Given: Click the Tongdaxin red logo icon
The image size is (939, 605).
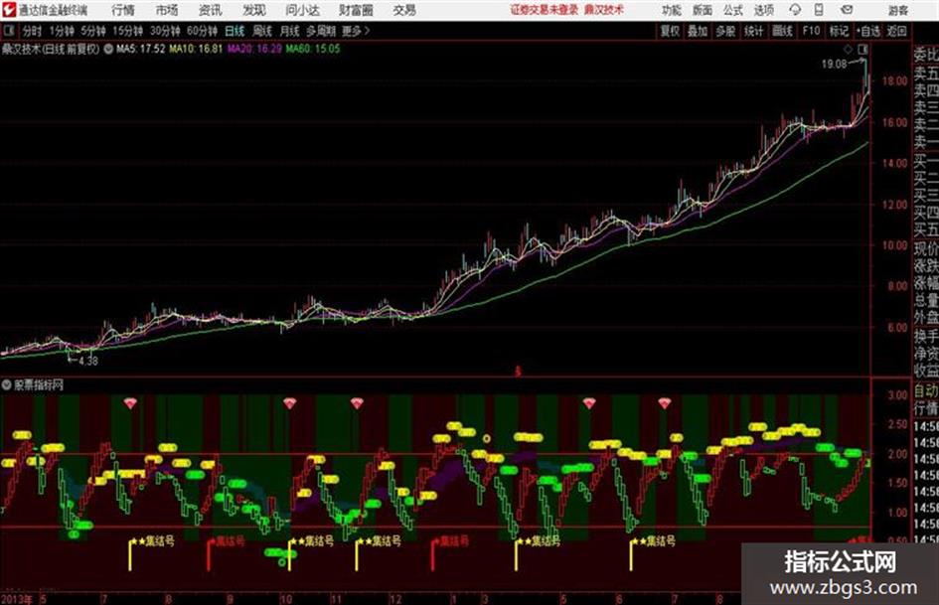Looking at the screenshot, I should click(x=8, y=10).
